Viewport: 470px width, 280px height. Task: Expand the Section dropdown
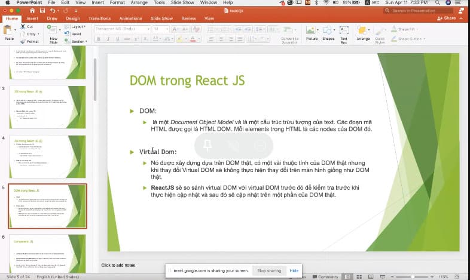[x=78, y=42]
